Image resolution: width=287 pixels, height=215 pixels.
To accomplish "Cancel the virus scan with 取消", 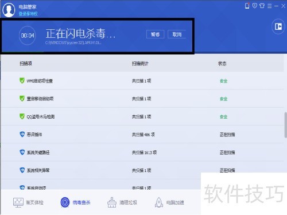I will [177, 34].
